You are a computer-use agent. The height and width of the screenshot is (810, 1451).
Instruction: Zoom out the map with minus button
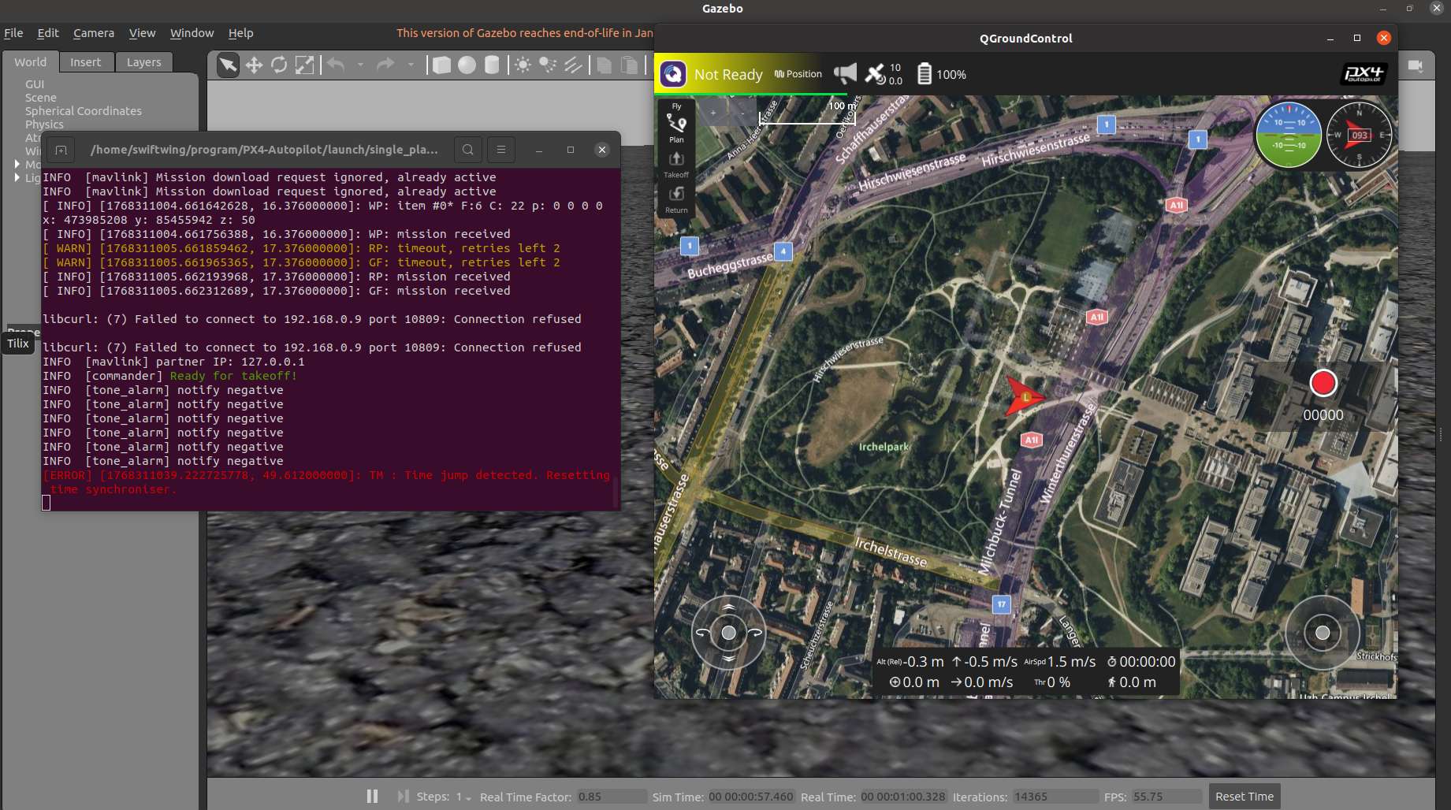(x=742, y=113)
